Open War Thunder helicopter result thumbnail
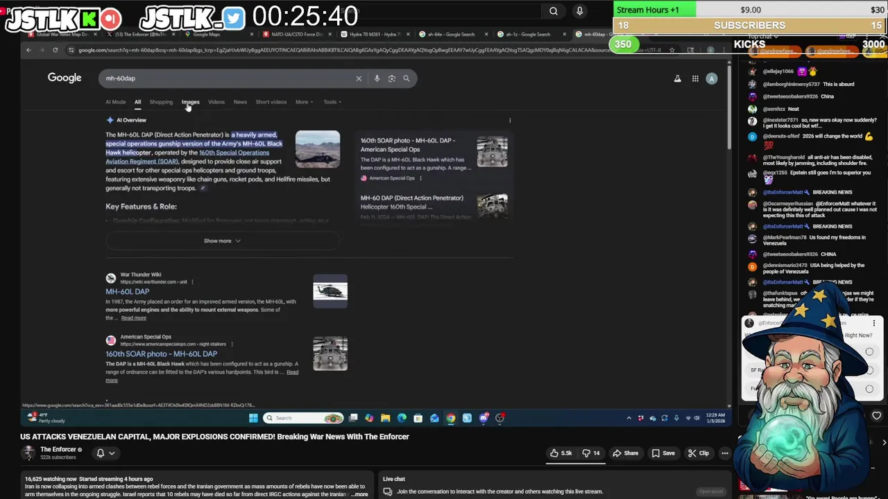 point(330,290)
